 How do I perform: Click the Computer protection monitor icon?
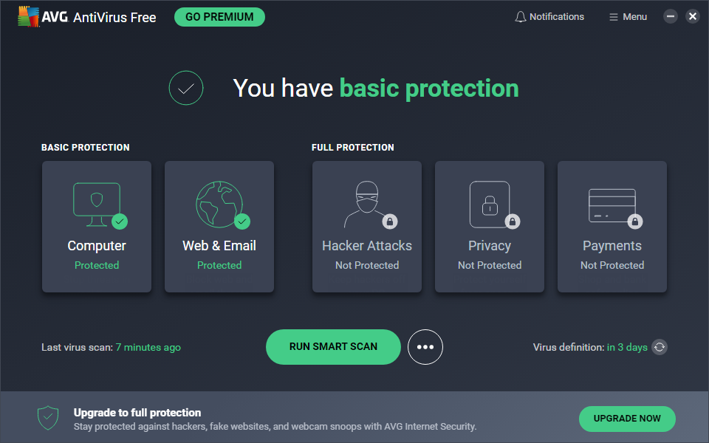click(97, 205)
